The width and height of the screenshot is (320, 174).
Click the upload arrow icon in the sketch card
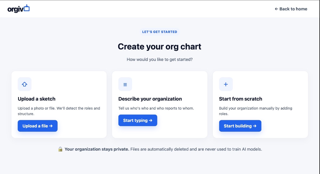[x=25, y=84]
